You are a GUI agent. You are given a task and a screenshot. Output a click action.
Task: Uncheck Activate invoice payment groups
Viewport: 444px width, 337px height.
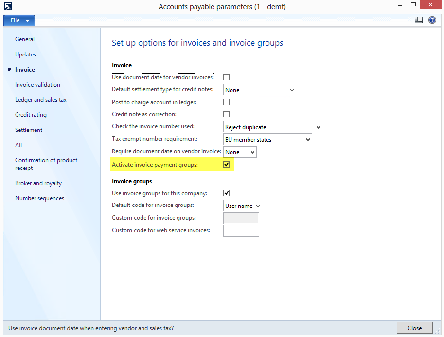[x=226, y=165]
